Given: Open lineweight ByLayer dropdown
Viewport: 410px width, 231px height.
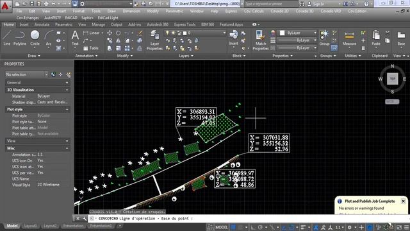Looking at the screenshot, I should [297, 40].
